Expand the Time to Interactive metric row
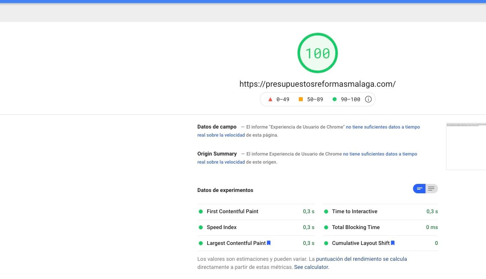 pos(380,212)
